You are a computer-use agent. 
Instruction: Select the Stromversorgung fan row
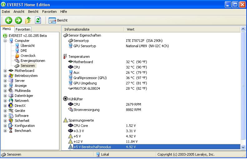(x=151, y=110)
